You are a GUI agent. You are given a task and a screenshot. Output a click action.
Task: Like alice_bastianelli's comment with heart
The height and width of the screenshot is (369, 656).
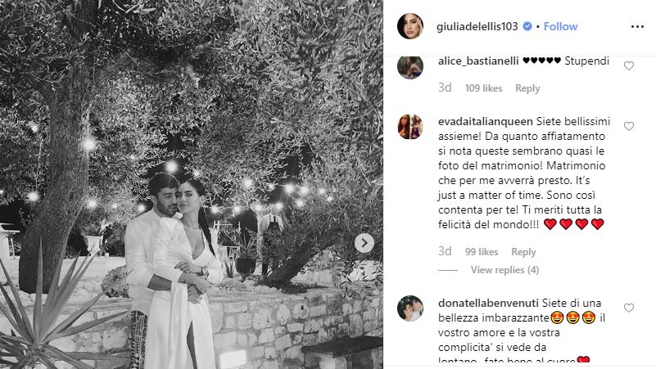[629, 65]
